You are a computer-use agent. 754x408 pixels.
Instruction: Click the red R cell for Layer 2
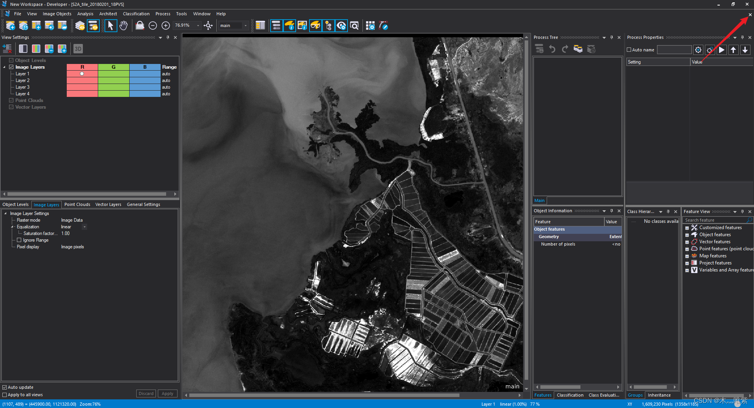pyautogui.click(x=82, y=80)
